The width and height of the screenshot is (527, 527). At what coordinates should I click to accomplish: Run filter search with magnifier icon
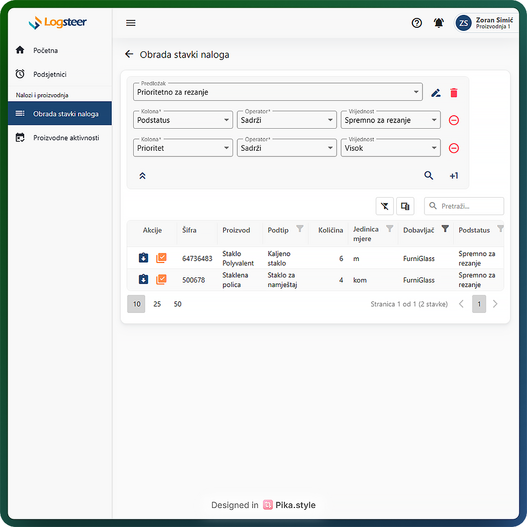(429, 175)
